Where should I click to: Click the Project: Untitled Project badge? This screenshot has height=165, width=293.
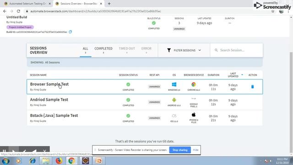20,27
